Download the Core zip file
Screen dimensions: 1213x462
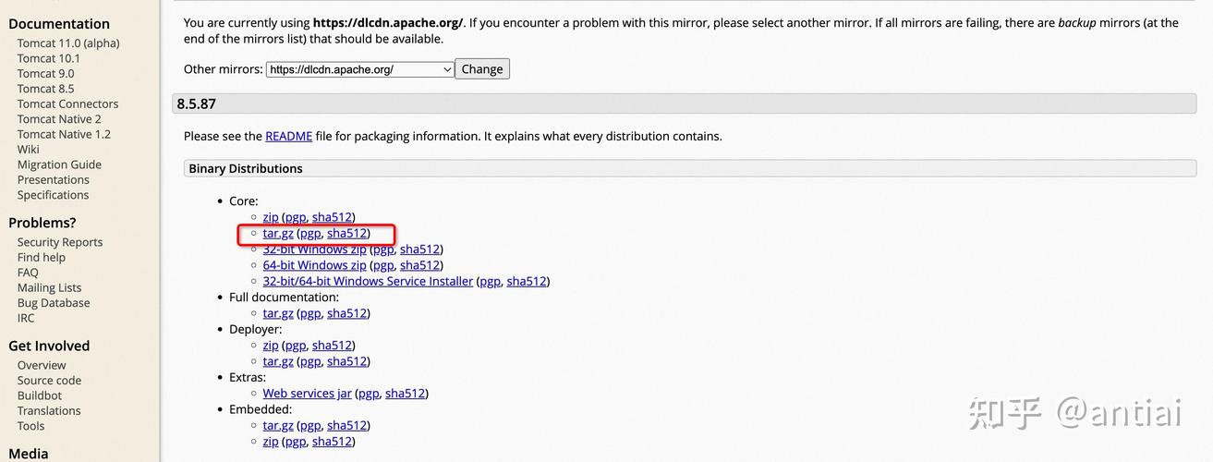[x=270, y=217]
